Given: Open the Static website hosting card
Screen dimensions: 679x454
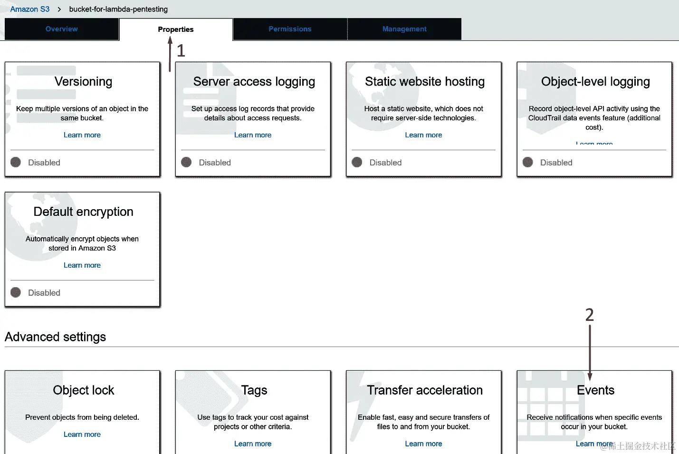Looking at the screenshot, I should (424, 119).
